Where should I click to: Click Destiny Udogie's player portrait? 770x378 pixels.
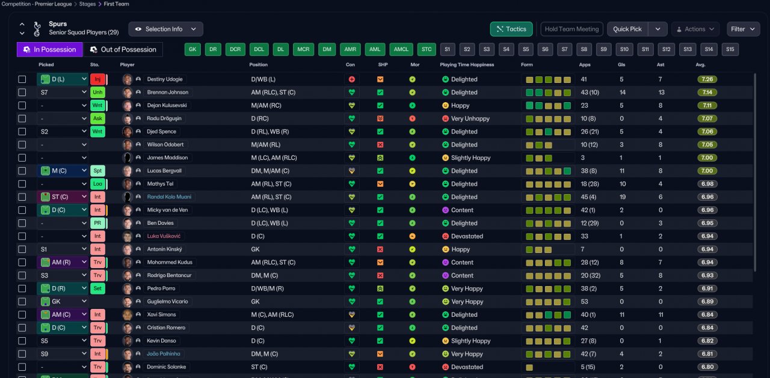127,79
